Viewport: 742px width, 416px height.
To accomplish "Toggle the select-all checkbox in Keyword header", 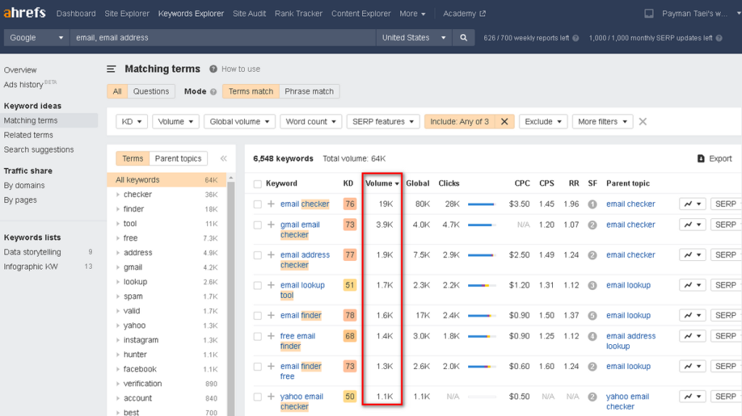I will pyautogui.click(x=257, y=184).
